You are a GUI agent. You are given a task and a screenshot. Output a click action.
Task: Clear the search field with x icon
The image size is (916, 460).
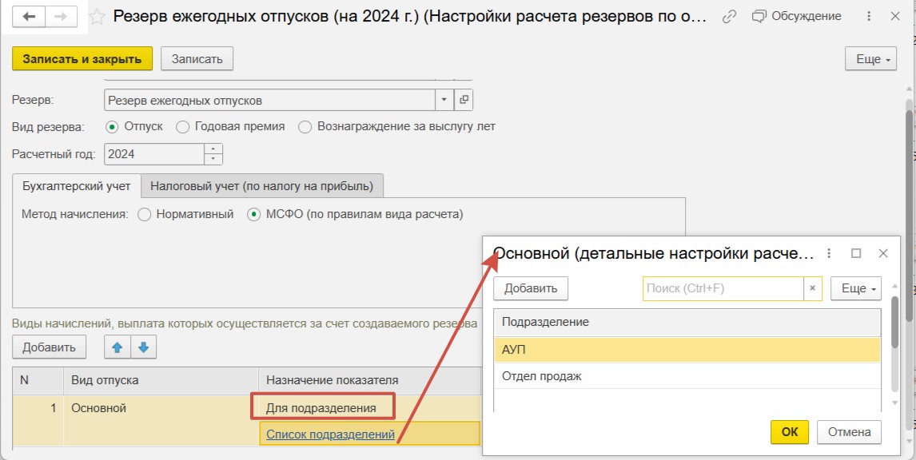tap(812, 288)
